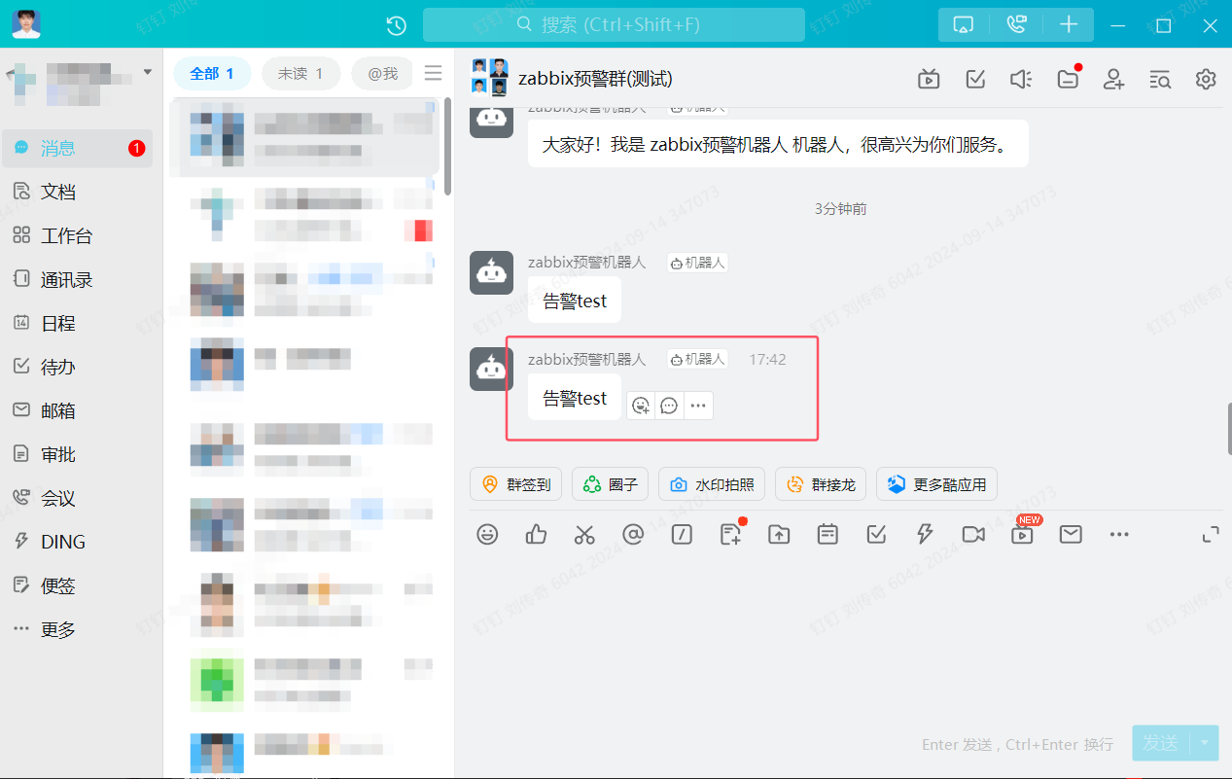The width and height of the screenshot is (1232, 779).
Task: Select the 未读 conversation filter tab
Action: pyautogui.click(x=300, y=74)
